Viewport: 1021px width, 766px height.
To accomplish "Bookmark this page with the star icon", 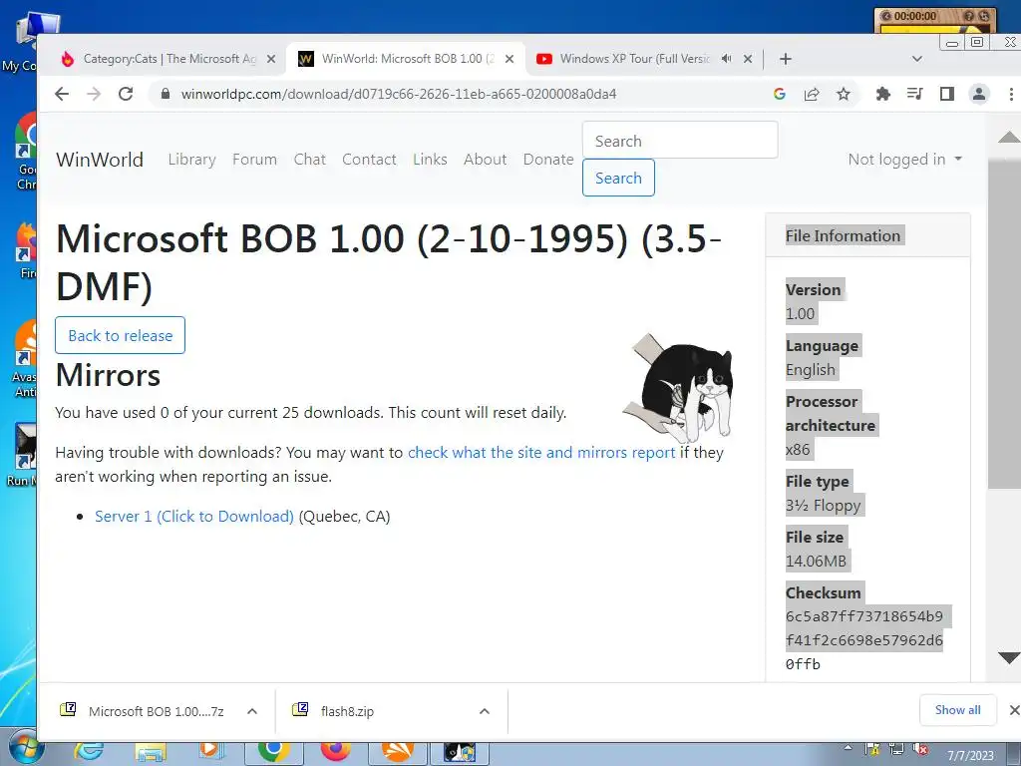I will [x=844, y=94].
